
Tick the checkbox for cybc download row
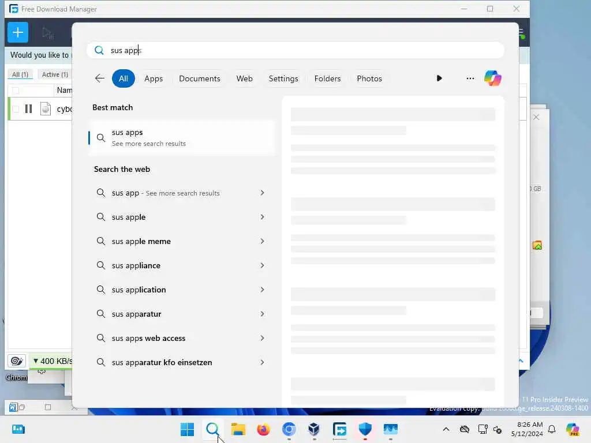tap(16, 109)
